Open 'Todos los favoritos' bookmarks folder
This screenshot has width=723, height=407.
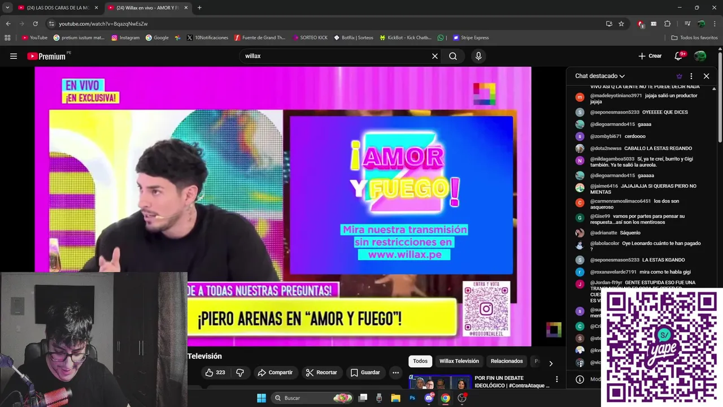694,38
